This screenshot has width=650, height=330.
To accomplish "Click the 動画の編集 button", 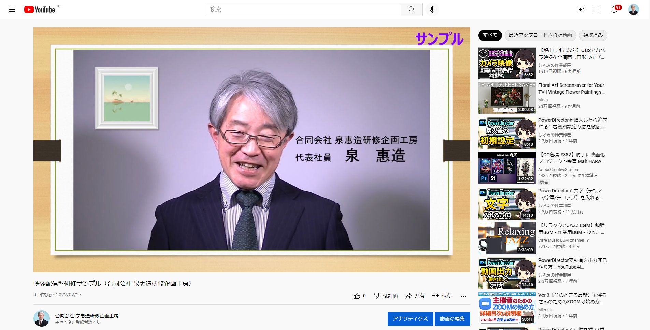I will click(452, 319).
